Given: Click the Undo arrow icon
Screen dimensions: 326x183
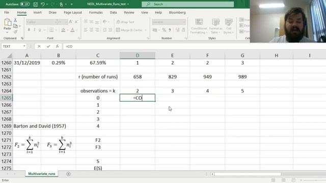Looking at the screenshot, I should 43,4.
